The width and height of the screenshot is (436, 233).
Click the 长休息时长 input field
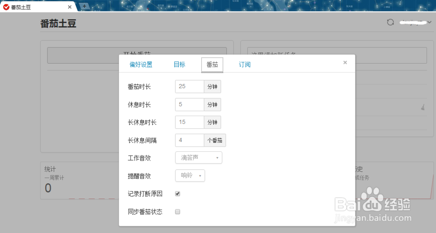(190, 122)
